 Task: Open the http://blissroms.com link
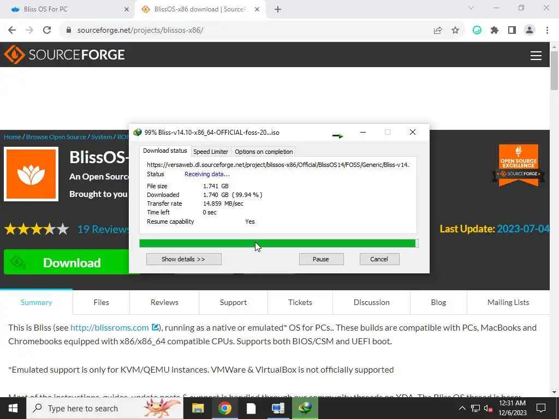pyautogui.click(x=109, y=327)
